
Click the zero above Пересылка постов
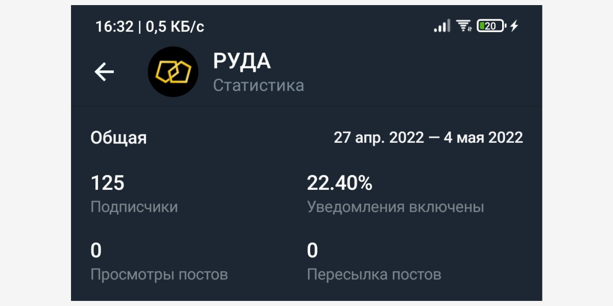tap(312, 251)
